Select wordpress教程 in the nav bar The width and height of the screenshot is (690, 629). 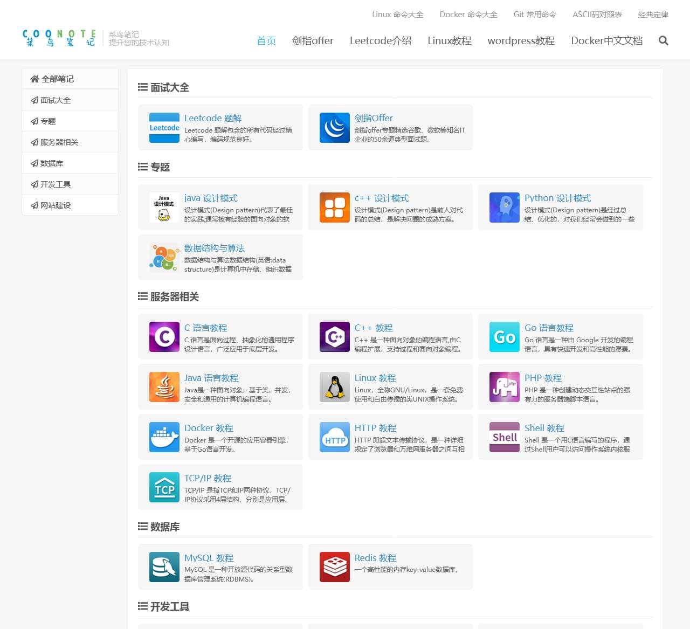[x=521, y=41]
